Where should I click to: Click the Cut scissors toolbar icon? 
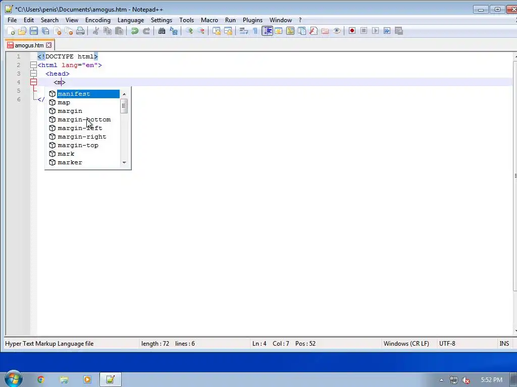click(96, 31)
